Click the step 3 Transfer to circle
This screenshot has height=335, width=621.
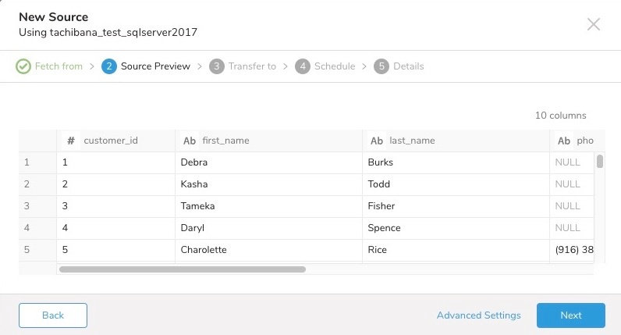click(x=217, y=66)
